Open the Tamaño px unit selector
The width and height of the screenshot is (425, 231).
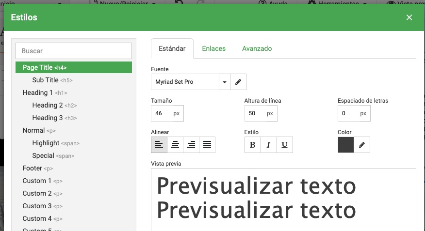pos(176,113)
